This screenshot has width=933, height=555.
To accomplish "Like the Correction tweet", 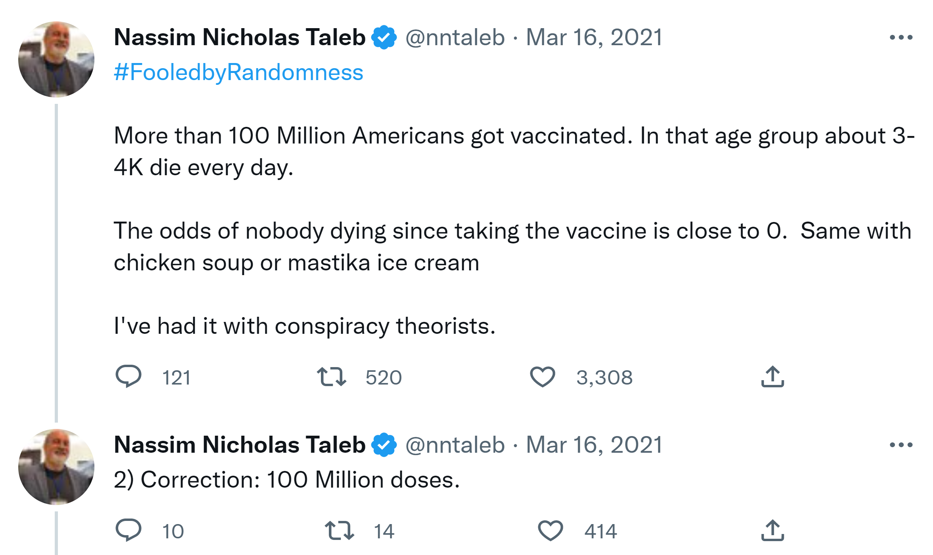I will click(x=550, y=530).
